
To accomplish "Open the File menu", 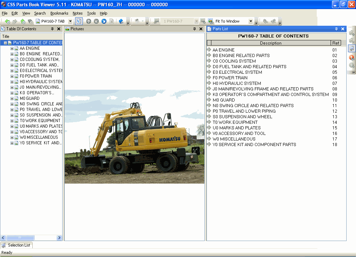I will click(x=5, y=14).
